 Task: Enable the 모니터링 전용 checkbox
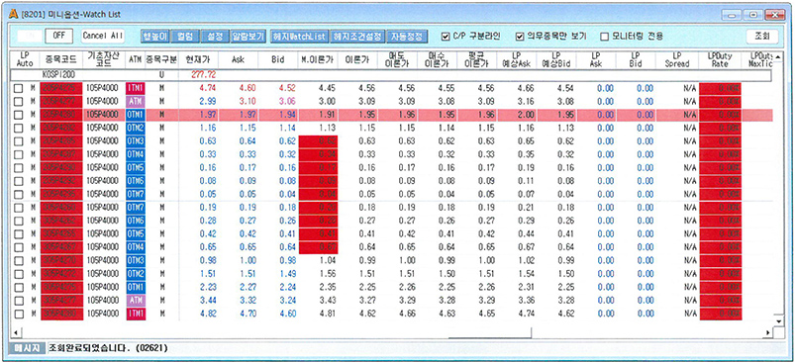pos(604,37)
